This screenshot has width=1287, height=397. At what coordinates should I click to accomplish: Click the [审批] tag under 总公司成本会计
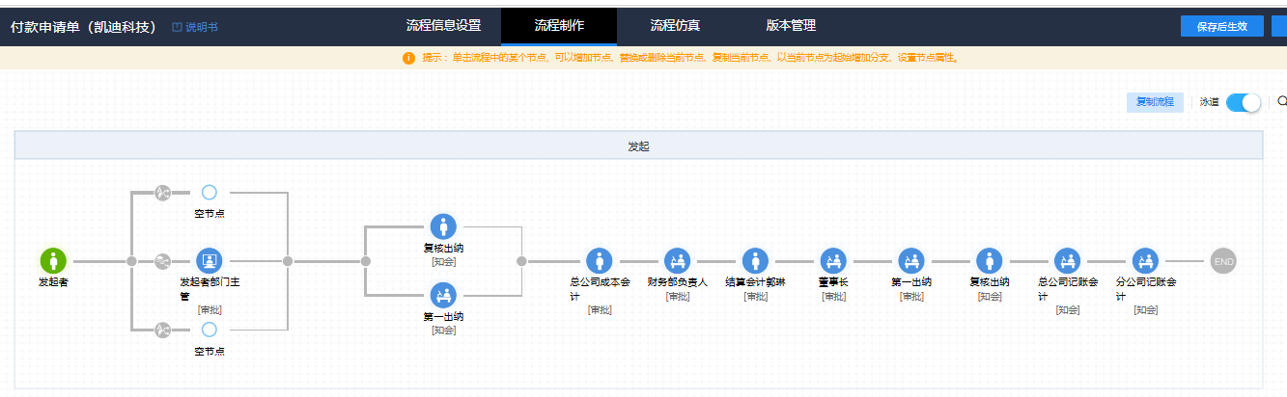[x=600, y=310]
